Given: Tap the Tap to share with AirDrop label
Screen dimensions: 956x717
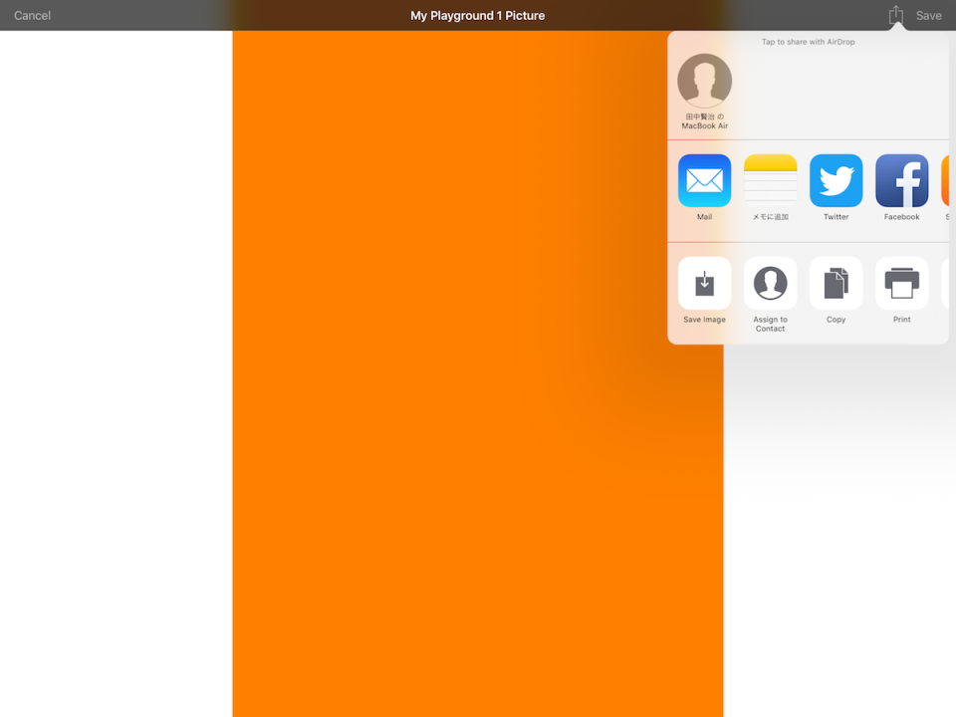Looking at the screenshot, I should [808, 42].
